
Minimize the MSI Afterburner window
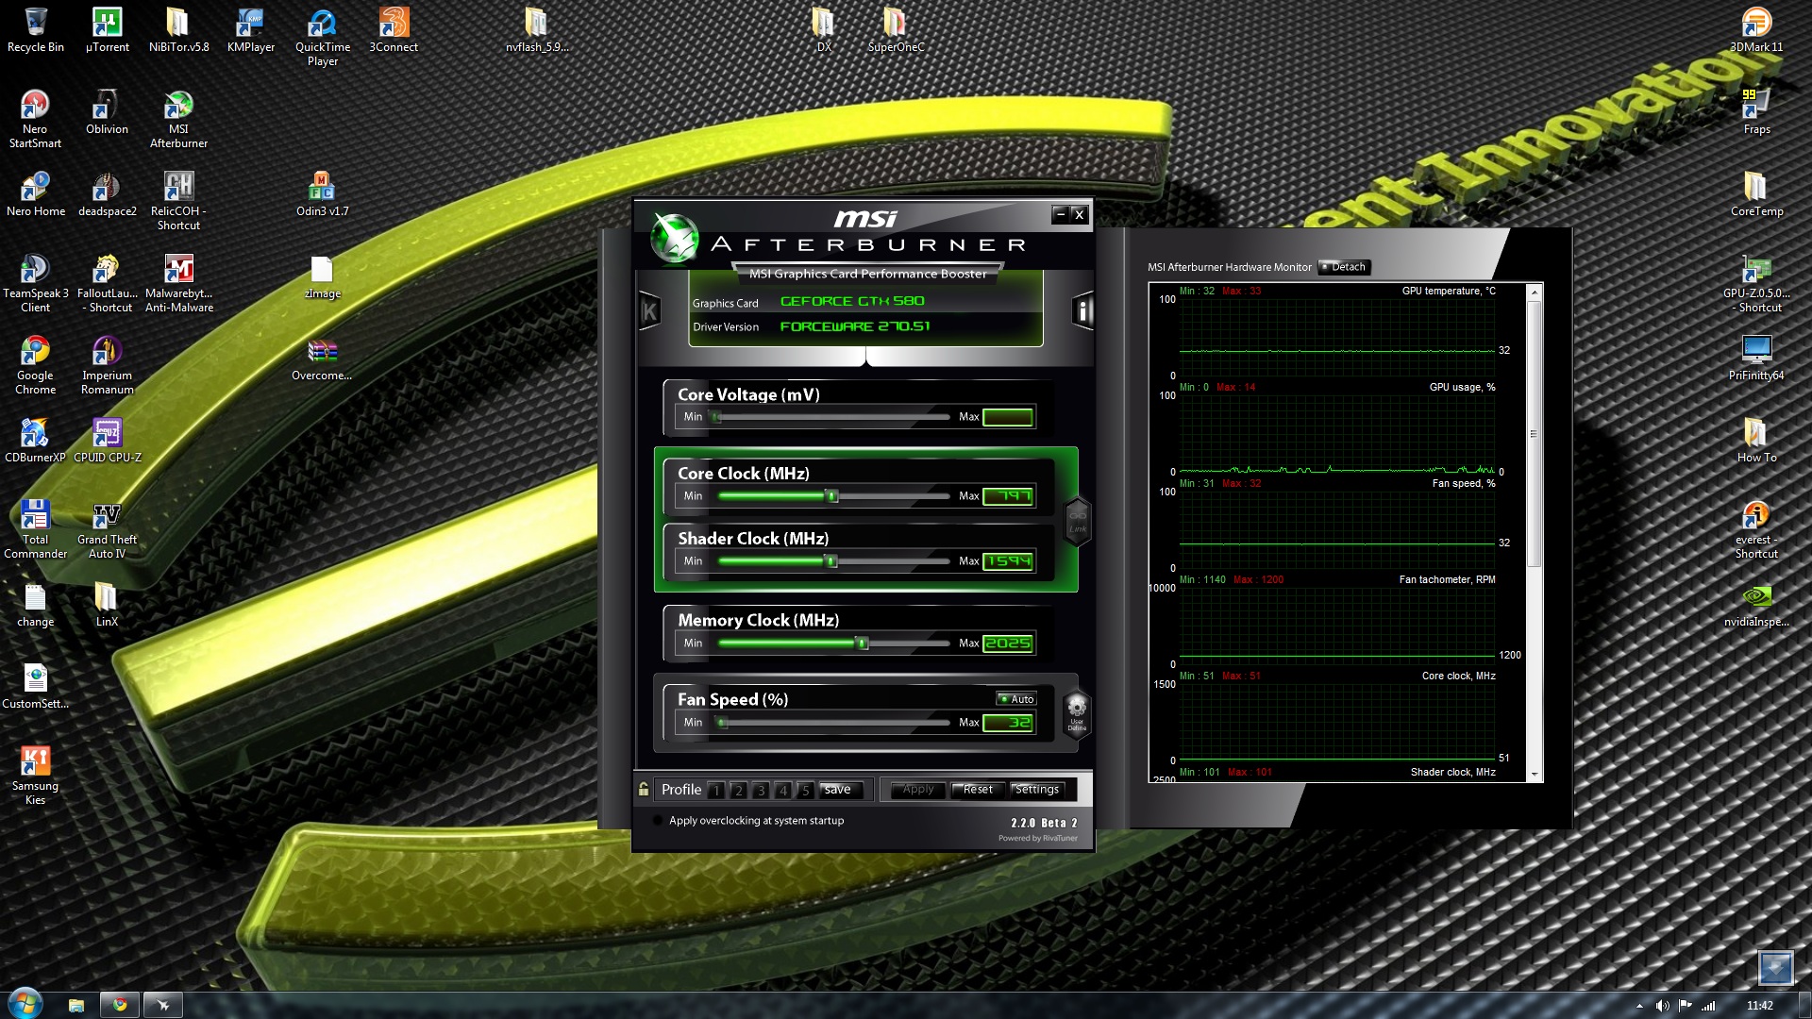pos(1061,214)
